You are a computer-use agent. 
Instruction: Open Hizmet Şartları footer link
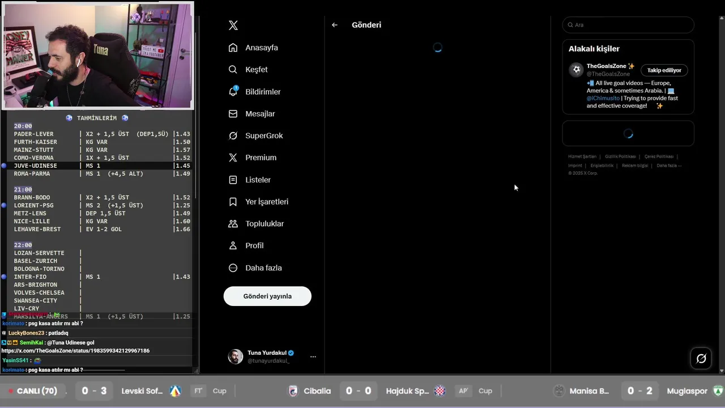tap(582, 156)
